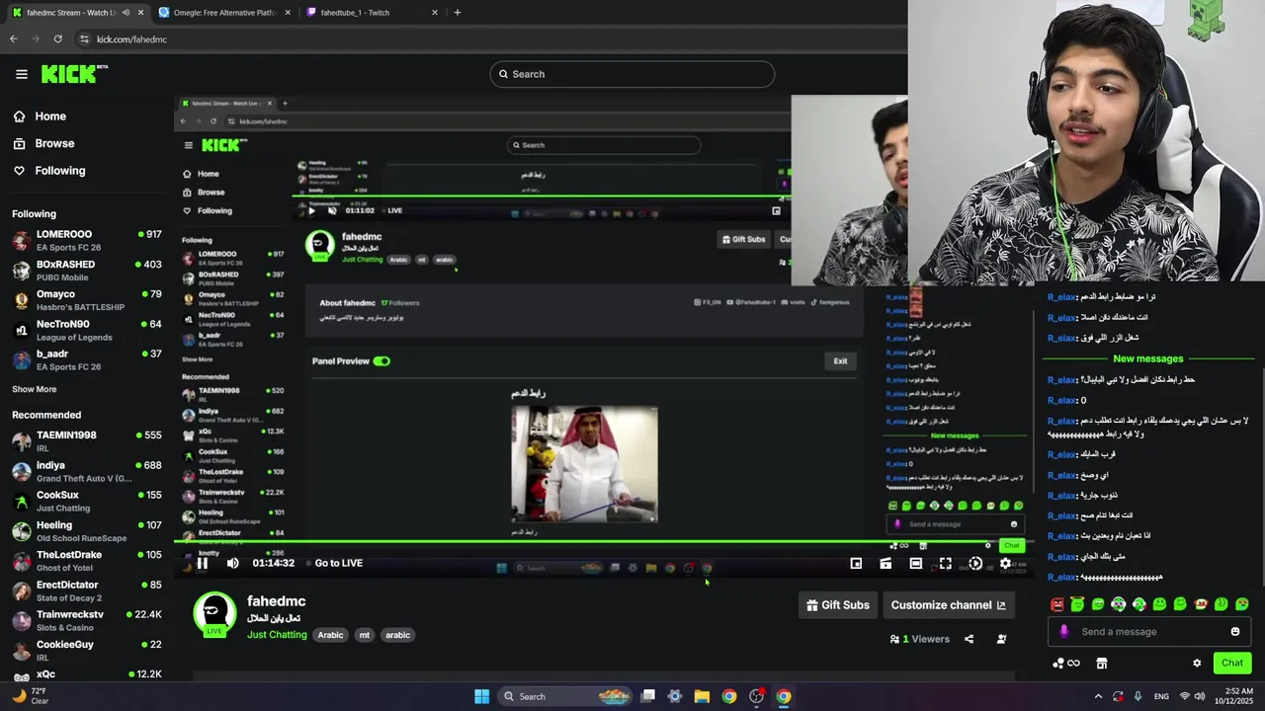Screen dimensions: 1265x711
Task: Open the hamburger menu beside the Kick logo
Action: (21, 74)
